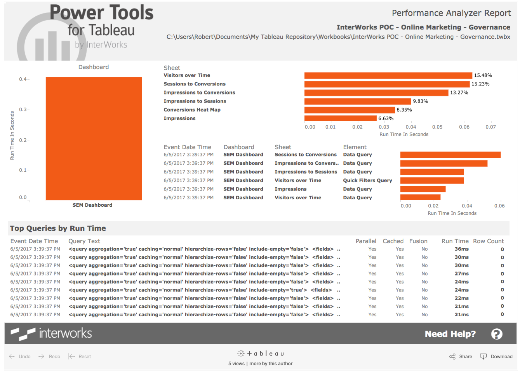
Task: Select the orange SEM Dashboard bar
Action: point(94,138)
